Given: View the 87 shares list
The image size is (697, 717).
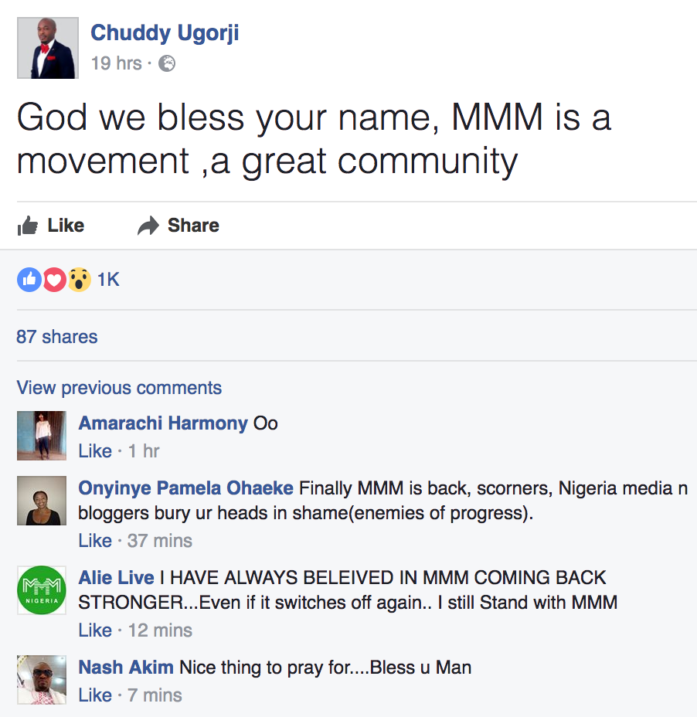Looking at the screenshot, I should 56,337.
